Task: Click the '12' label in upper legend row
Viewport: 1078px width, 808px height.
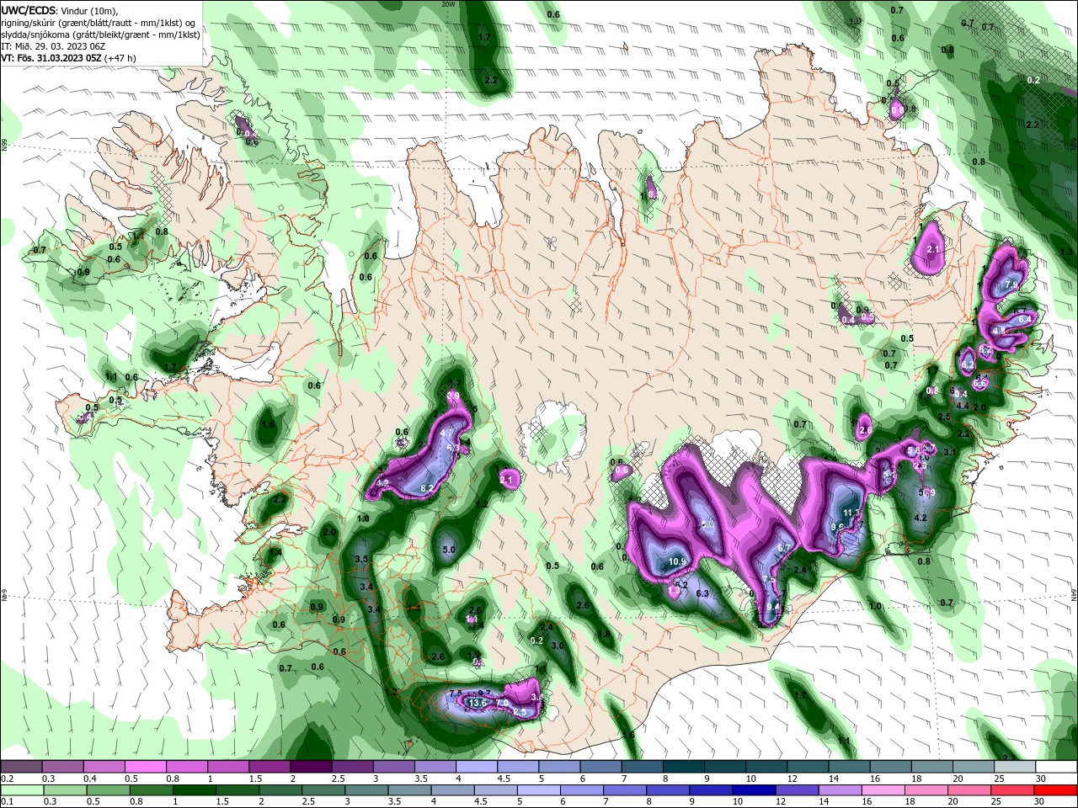Action: pyautogui.click(x=793, y=779)
